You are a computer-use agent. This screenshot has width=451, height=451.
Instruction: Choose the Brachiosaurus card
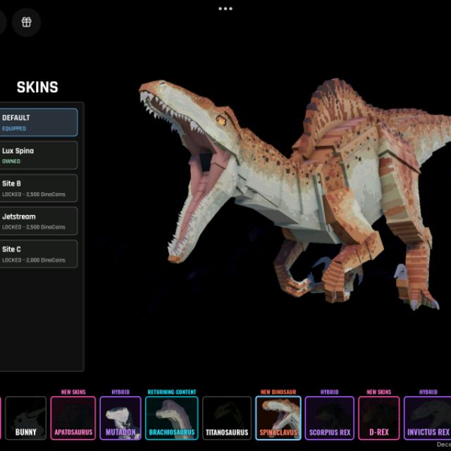click(x=172, y=418)
